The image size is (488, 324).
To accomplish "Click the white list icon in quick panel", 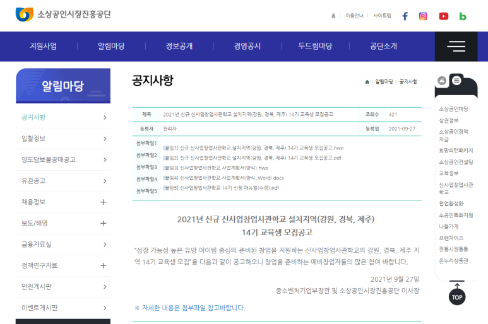I will pyautogui.click(x=456, y=81).
